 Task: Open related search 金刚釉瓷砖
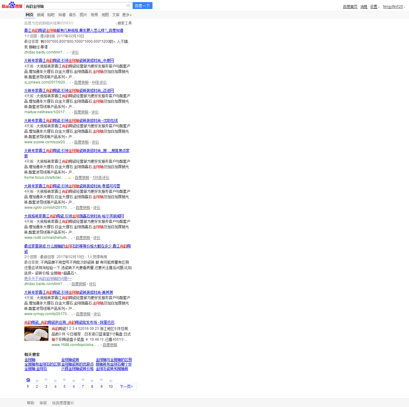point(70,360)
